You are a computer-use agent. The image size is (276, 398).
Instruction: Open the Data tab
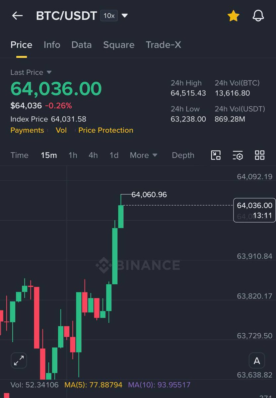pos(82,45)
